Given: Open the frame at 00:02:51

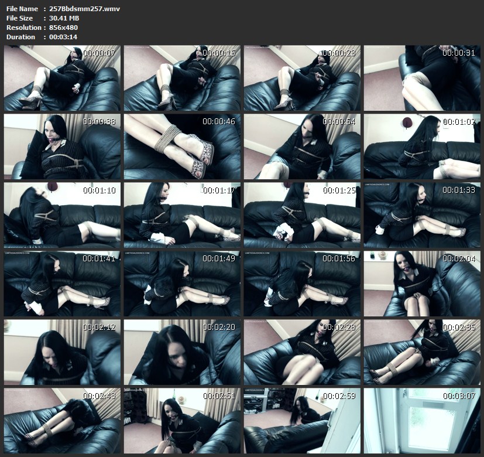Looking at the screenshot, I should 182,421.
